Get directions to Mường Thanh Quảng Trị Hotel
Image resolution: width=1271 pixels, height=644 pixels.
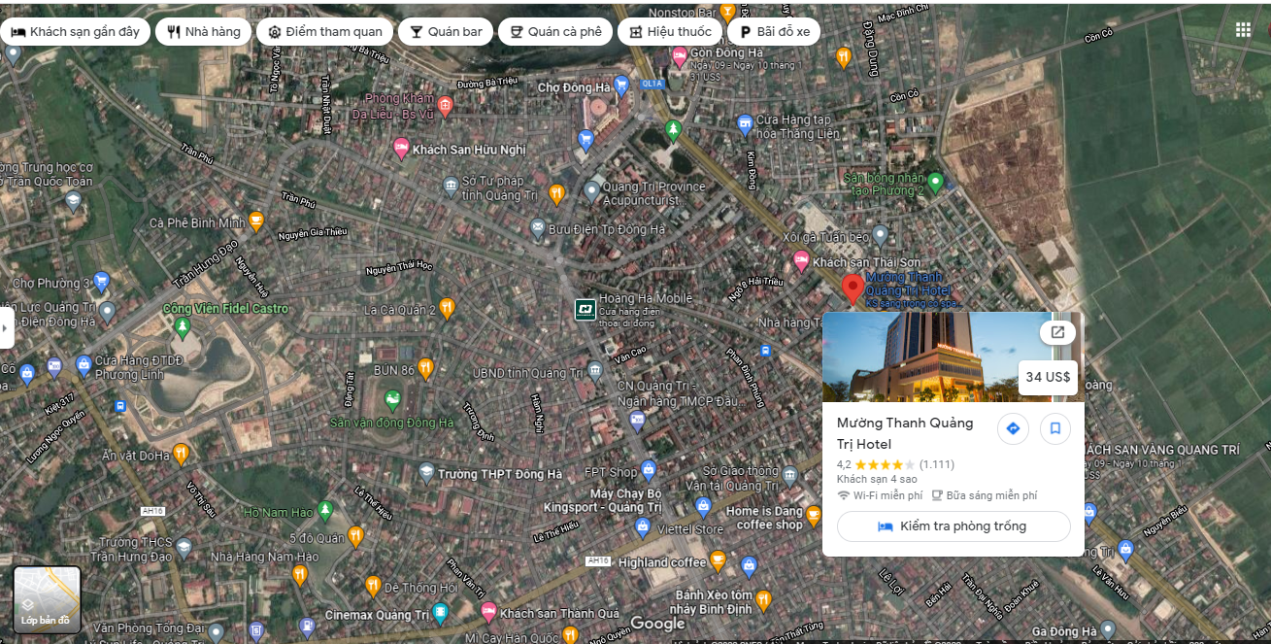tap(1013, 428)
